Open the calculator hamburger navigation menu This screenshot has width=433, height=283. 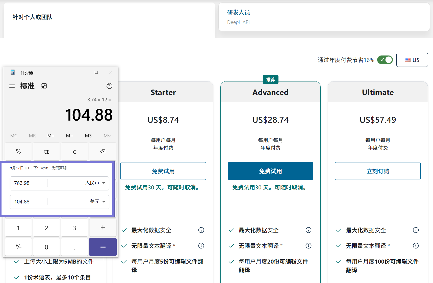click(12, 86)
